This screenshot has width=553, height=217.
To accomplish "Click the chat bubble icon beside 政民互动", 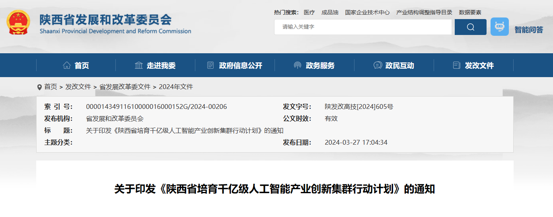I will (x=378, y=66).
